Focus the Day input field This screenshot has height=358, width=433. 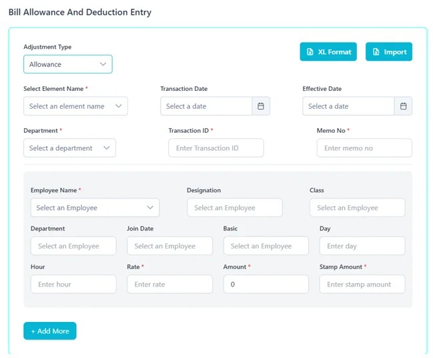[x=362, y=246]
